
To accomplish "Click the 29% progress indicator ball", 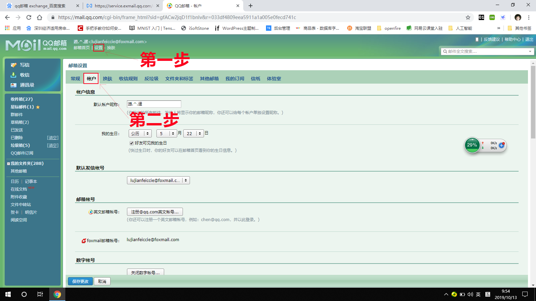I will (x=472, y=145).
